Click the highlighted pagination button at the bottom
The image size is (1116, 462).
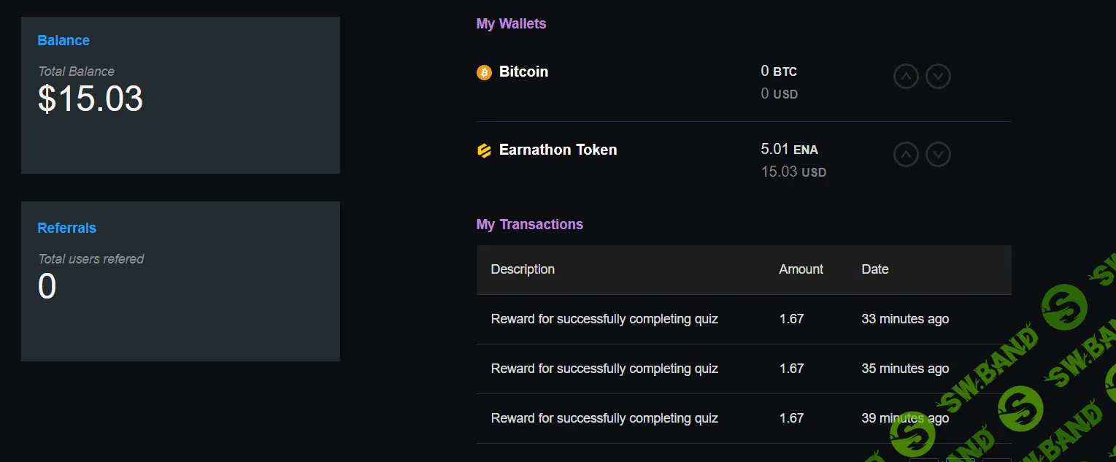(961, 460)
